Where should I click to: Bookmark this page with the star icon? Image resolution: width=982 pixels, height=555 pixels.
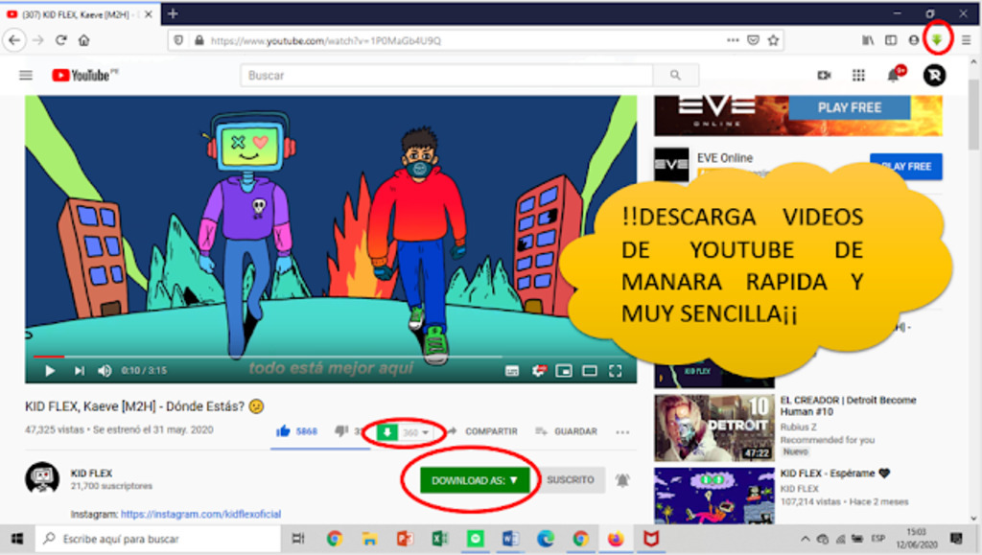coord(773,40)
